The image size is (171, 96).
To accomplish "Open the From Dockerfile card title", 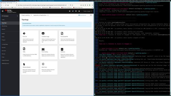I will coord(64,37).
